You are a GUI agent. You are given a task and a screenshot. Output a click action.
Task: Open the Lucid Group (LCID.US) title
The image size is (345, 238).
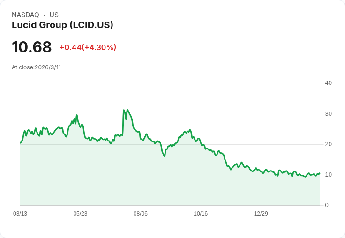click(x=62, y=25)
